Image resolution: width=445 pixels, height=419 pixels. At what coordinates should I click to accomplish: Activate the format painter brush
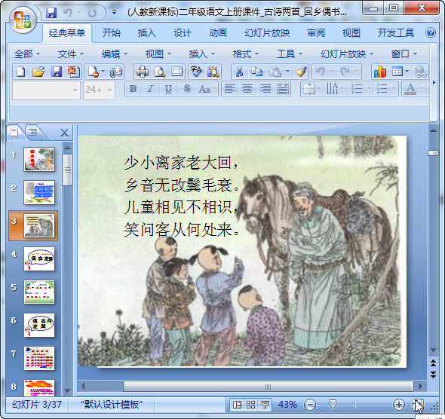click(301, 72)
